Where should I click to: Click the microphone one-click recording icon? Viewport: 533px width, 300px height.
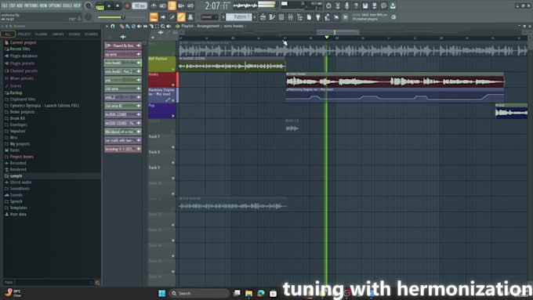pos(346,5)
